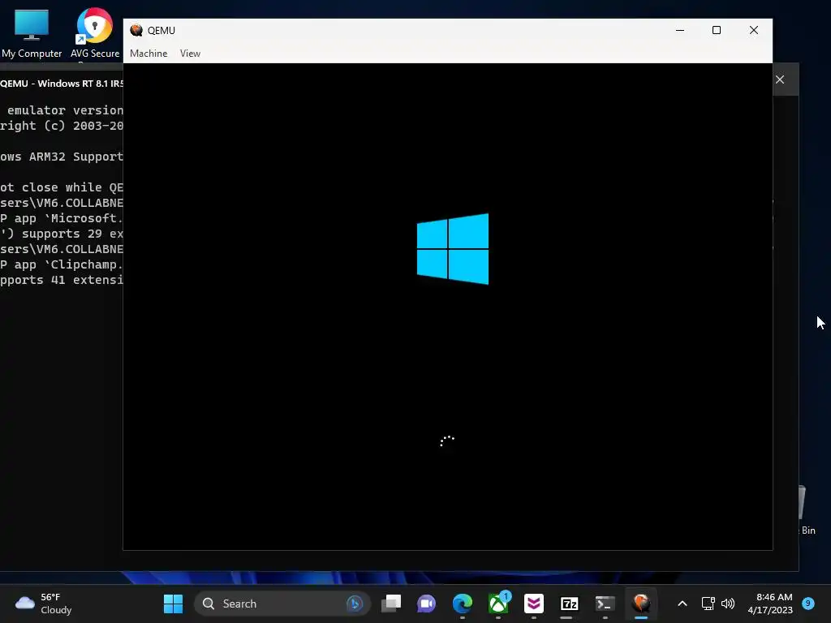Open the View menu in QEMU
Image resolution: width=831 pixels, height=623 pixels.
pos(190,54)
